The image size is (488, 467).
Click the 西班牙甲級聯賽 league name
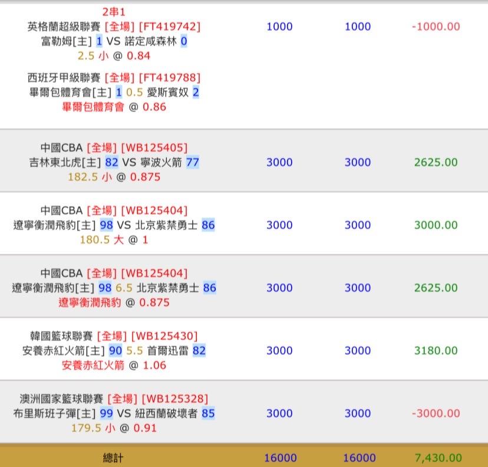(x=64, y=78)
